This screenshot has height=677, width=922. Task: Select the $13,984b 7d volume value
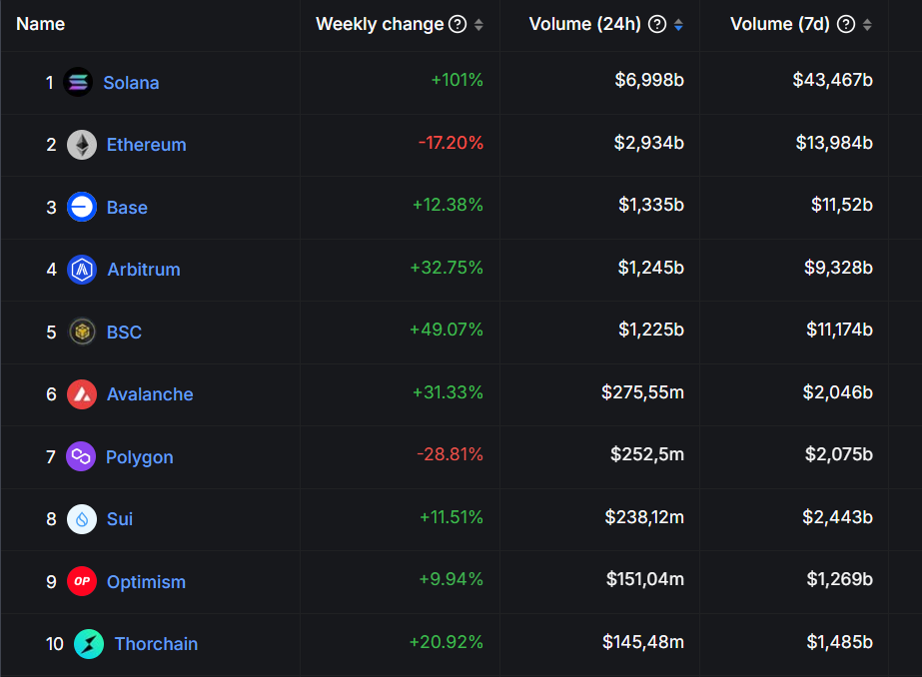pos(834,143)
